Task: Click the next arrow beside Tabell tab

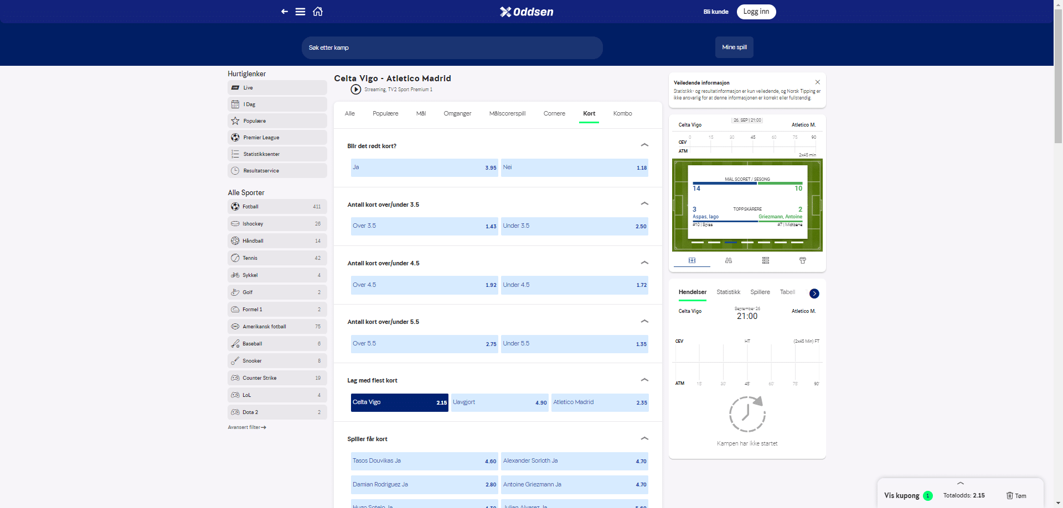Action: point(814,294)
